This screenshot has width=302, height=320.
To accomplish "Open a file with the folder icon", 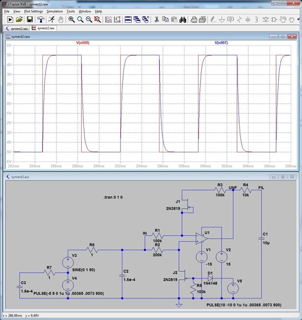I will click(x=19, y=20).
